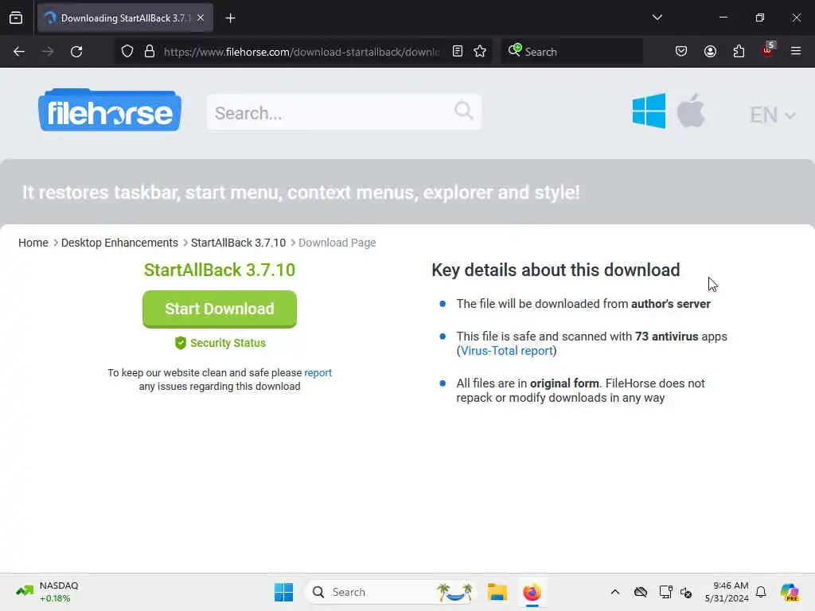Open Desktop Enhancements breadcrumb

(119, 243)
